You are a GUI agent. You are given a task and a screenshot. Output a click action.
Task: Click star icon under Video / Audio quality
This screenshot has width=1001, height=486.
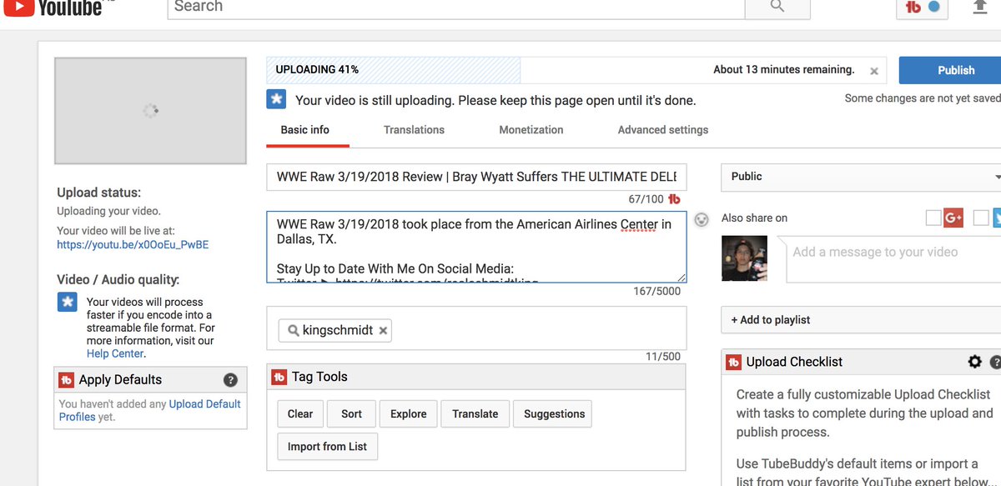coord(68,302)
